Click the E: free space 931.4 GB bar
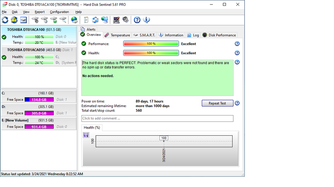Screen dimensions: 334x187 39,127
